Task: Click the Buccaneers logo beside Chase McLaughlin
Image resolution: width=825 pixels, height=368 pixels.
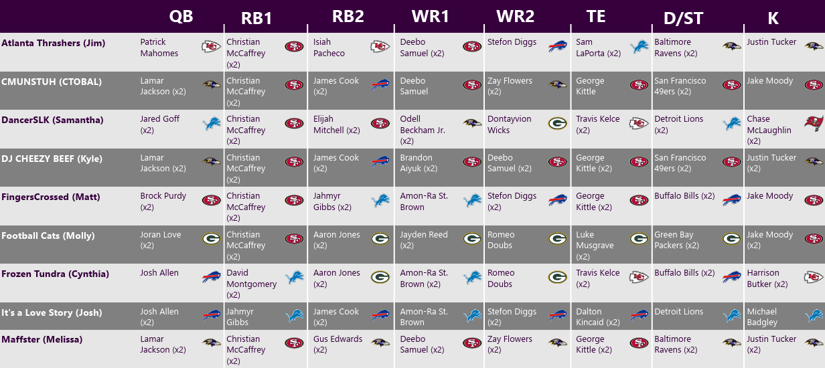Action: point(814,124)
